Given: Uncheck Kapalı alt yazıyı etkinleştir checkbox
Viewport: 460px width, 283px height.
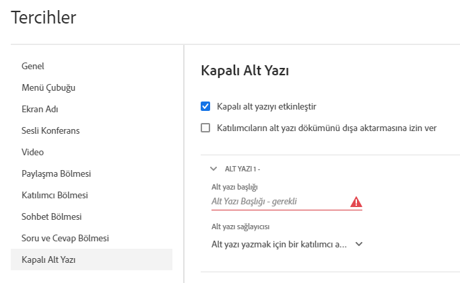Looking at the screenshot, I should tap(205, 106).
